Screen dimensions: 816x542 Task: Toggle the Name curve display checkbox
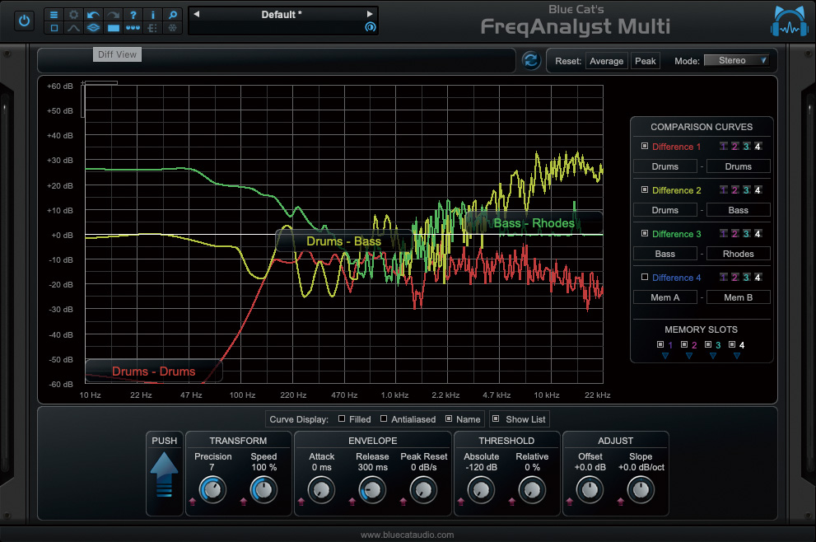449,418
